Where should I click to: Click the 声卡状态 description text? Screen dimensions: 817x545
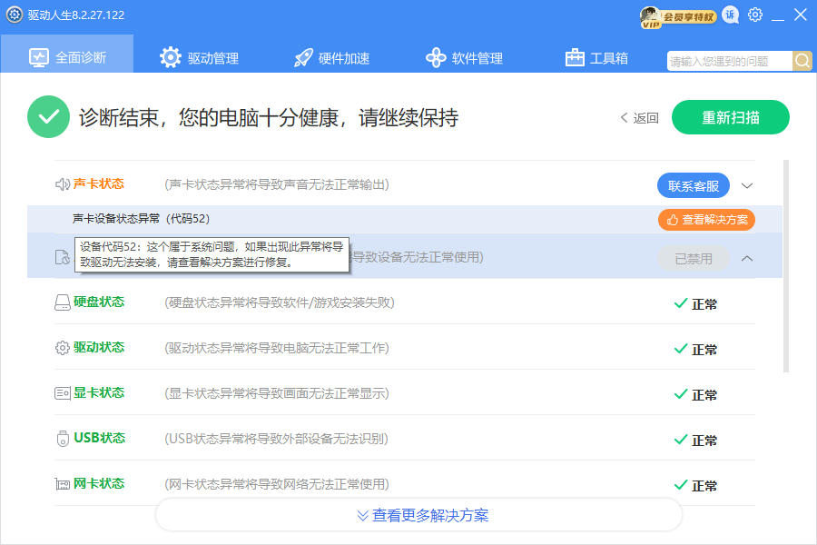tap(277, 184)
